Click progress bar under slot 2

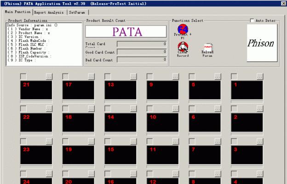[247, 134]
